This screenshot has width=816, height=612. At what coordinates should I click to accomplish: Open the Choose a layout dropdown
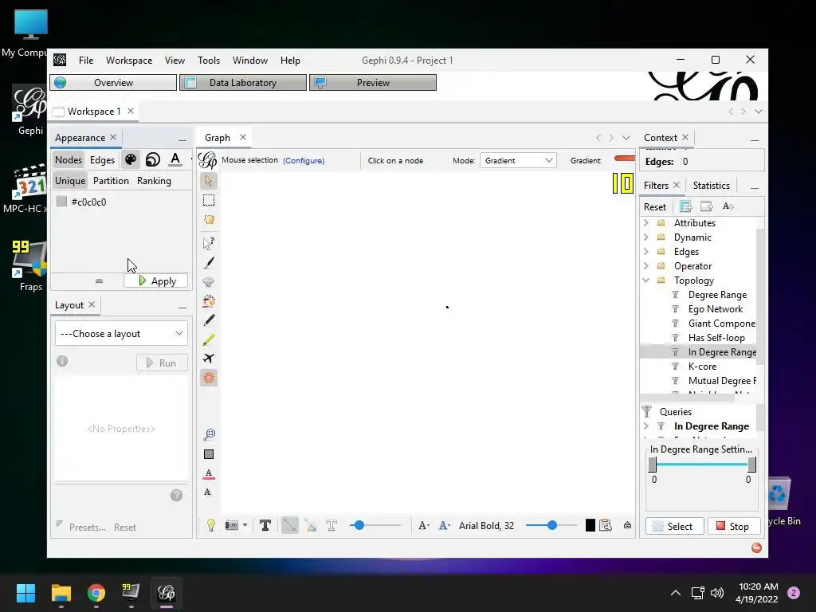[x=121, y=334]
